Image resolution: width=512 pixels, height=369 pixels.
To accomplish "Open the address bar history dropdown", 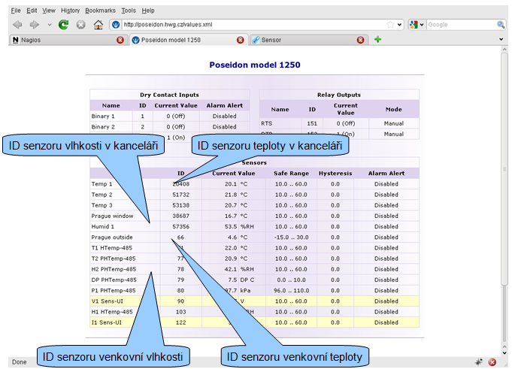I will pos(399,25).
